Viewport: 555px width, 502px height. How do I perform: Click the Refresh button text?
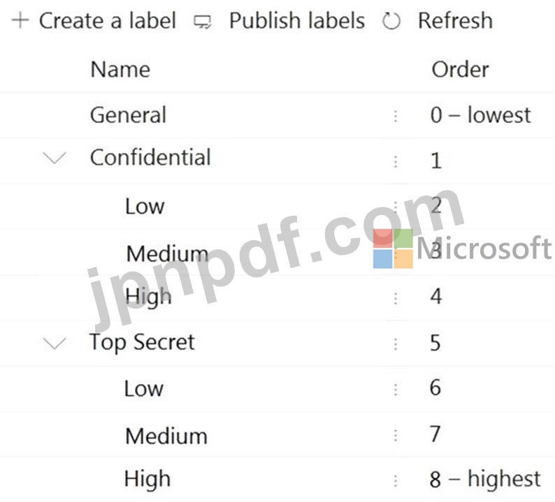click(x=456, y=20)
